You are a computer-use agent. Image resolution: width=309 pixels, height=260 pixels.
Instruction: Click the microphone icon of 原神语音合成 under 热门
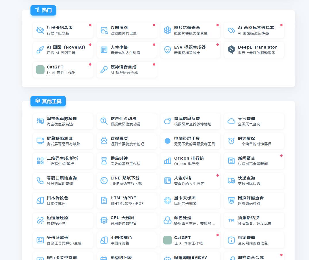click(x=104, y=70)
